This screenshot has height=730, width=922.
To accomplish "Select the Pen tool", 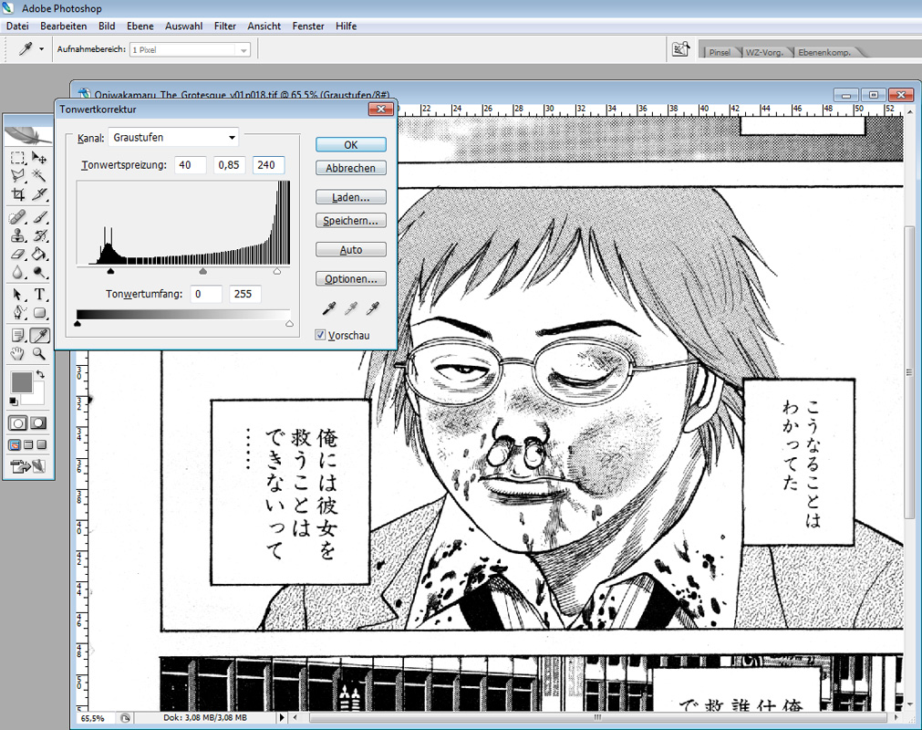I will [17, 312].
